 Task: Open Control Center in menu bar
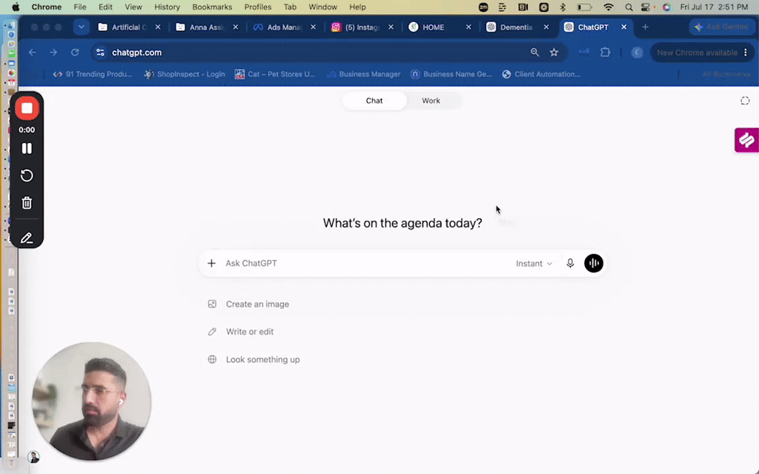click(x=646, y=7)
